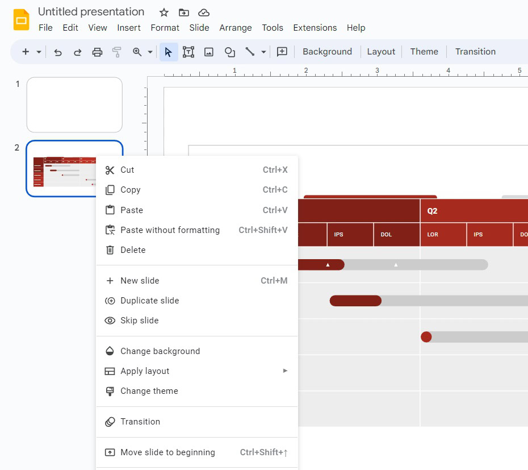Click the Transition toolbar button
The width and height of the screenshot is (528, 470).
point(475,52)
